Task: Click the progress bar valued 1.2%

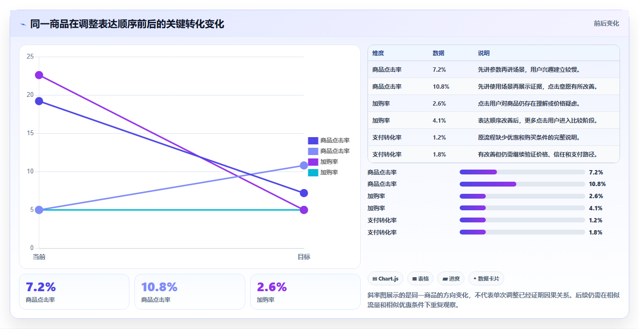Action: pyautogui.click(x=522, y=220)
